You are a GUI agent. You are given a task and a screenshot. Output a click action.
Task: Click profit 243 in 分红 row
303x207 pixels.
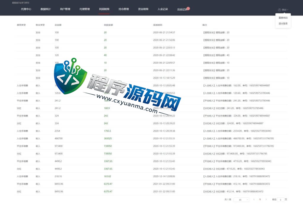click(106, 123)
